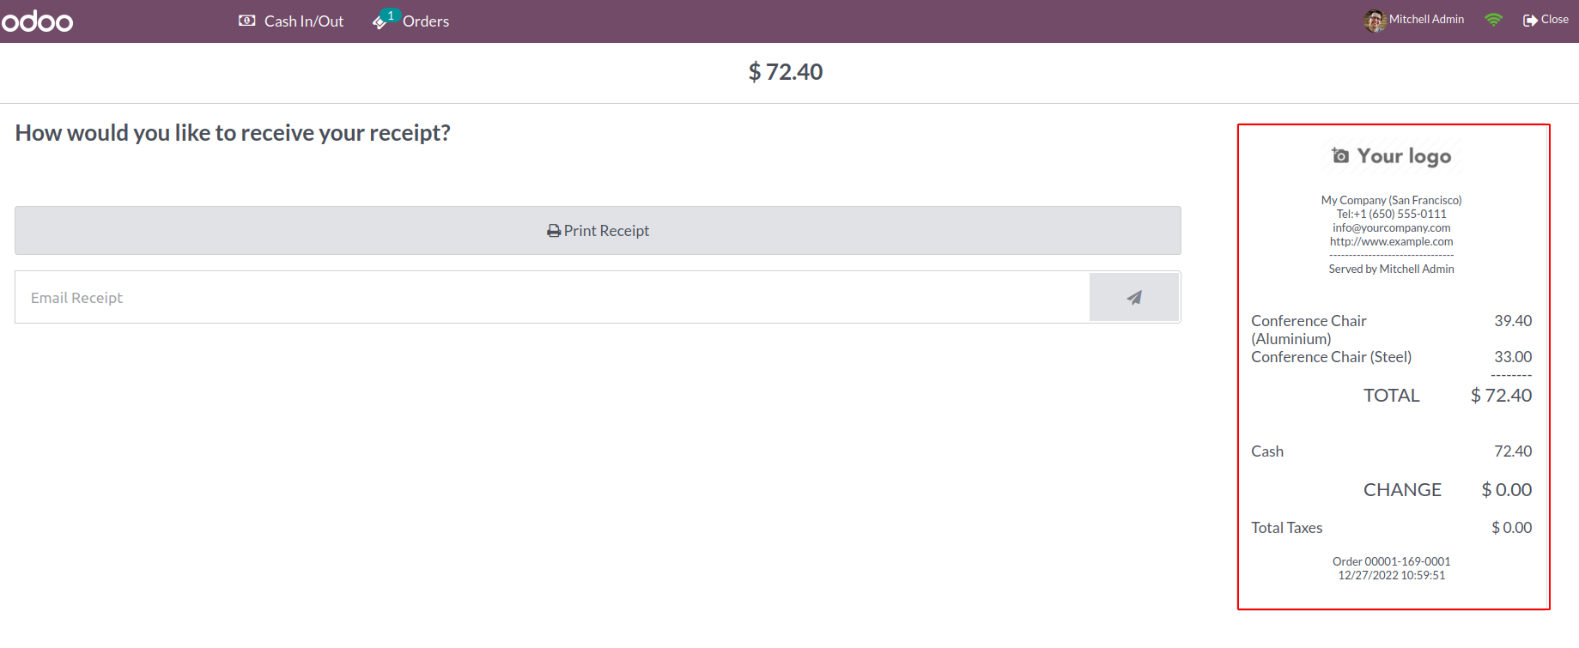The image size is (1579, 648).
Task: Click the printer icon on Print Receipt
Action: pyautogui.click(x=554, y=231)
